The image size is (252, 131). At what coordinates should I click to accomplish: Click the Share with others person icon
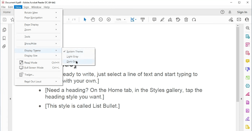247,20
